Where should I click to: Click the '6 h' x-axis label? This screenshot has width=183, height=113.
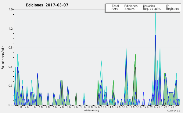tap(55, 107)
